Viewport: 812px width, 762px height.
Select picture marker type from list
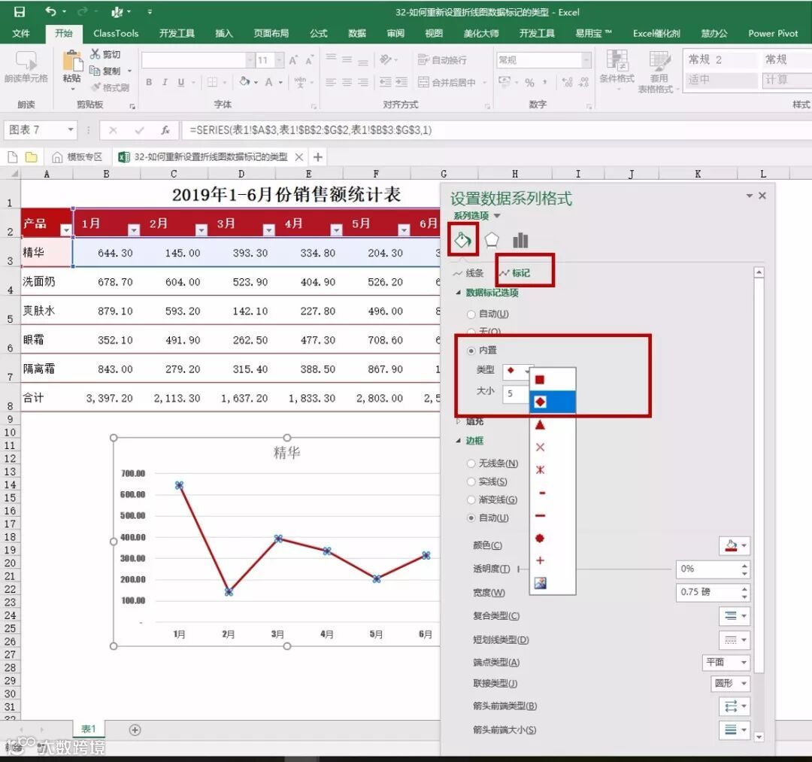tap(540, 583)
